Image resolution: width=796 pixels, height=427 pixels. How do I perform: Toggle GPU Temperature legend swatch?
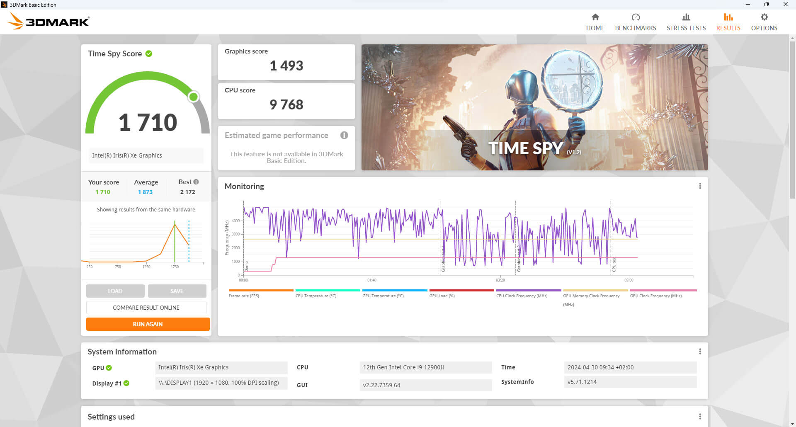(x=395, y=290)
